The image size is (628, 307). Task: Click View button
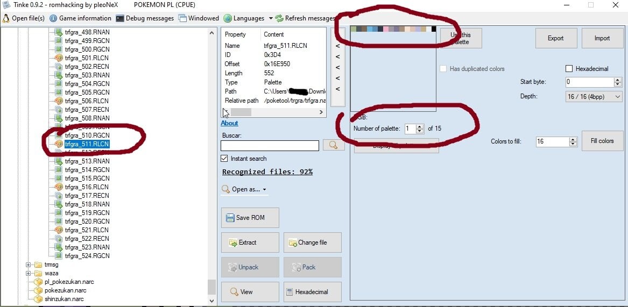pos(250,292)
